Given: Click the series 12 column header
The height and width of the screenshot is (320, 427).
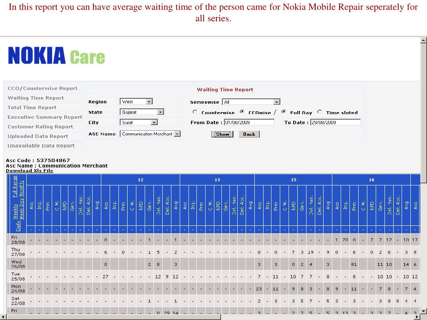Looking at the screenshot, I should tap(141, 180).
